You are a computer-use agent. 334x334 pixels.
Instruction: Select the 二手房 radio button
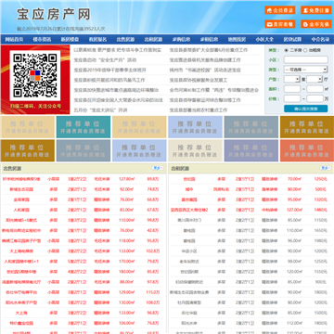pos(287,50)
